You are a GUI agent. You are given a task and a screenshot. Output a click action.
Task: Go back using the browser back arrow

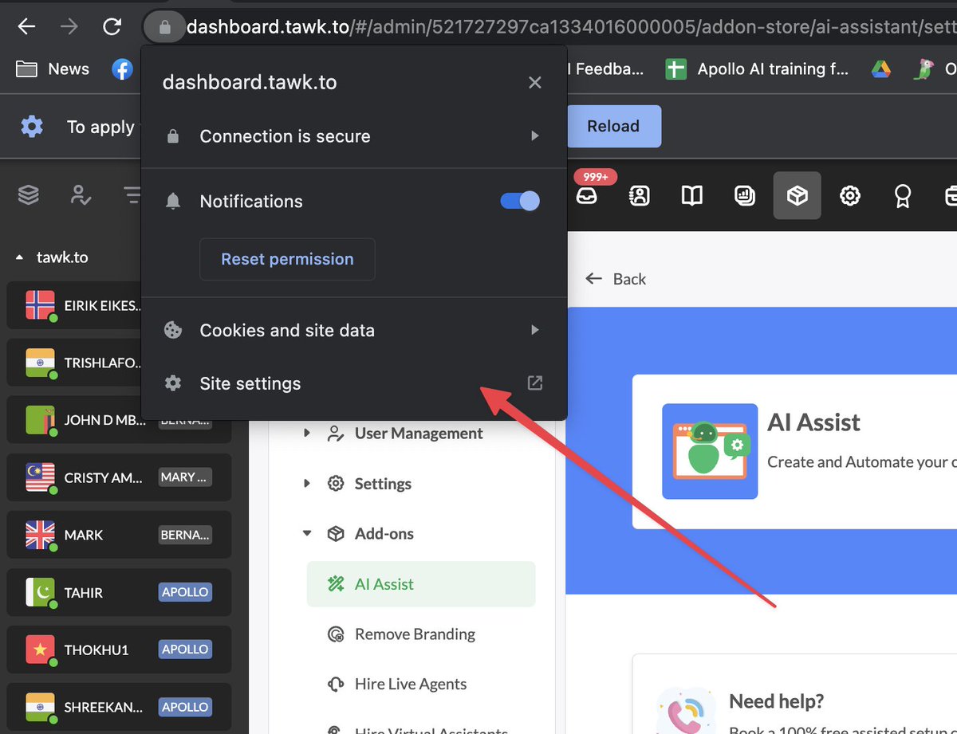tap(27, 27)
